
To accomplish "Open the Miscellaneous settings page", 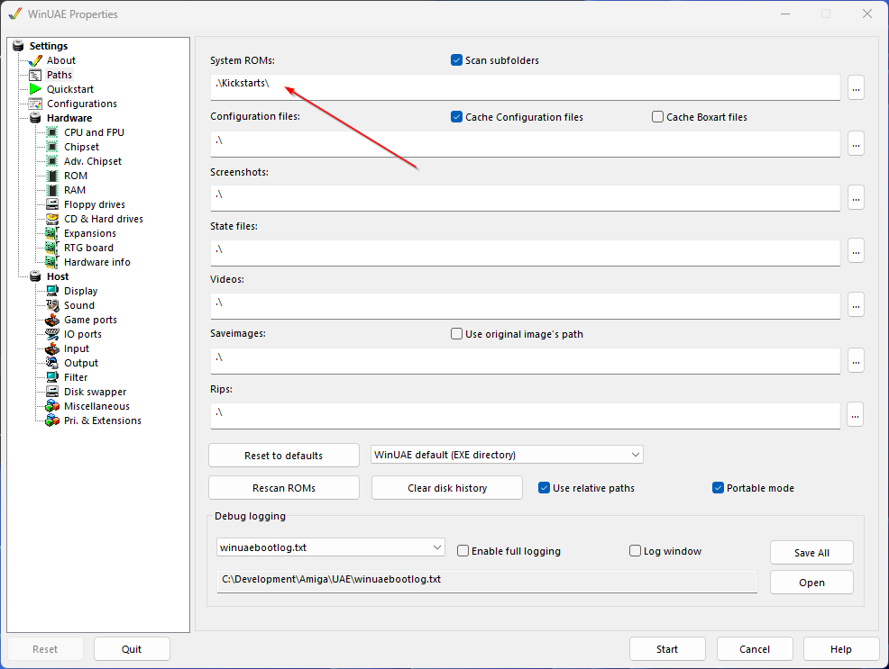I will [97, 406].
